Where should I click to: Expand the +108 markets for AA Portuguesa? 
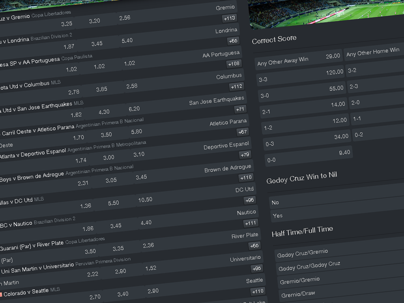[234, 64]
